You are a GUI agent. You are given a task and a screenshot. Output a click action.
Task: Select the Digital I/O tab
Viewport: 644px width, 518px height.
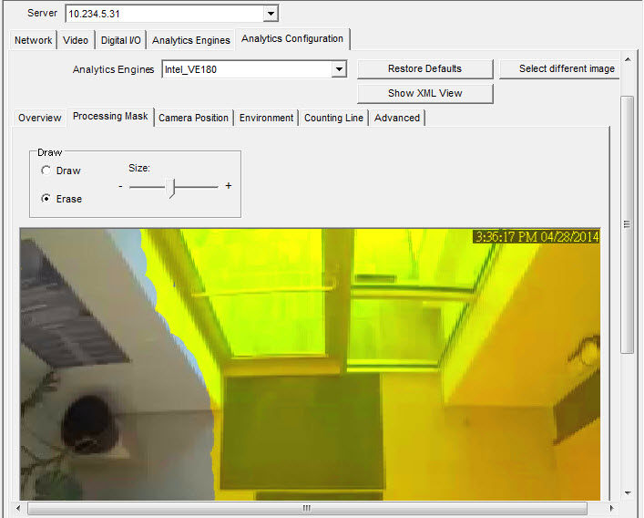click(120, 40)
